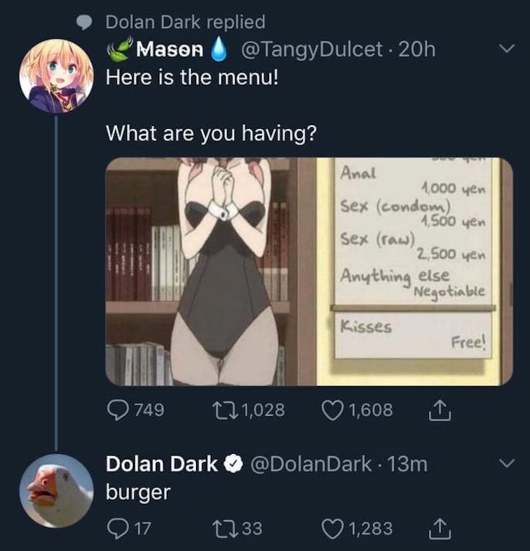Open Mason's anime avatar picture
Viewport: 530px width, 551px height.
click(56, 76)
